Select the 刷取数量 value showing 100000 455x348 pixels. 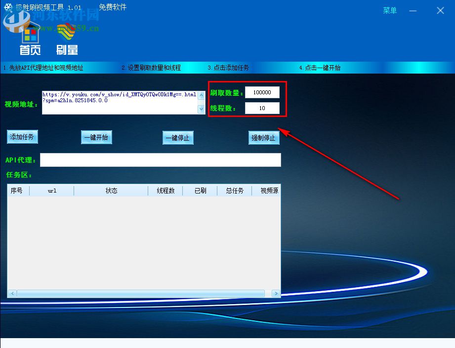pyautogui.click(x=262, y=92)
